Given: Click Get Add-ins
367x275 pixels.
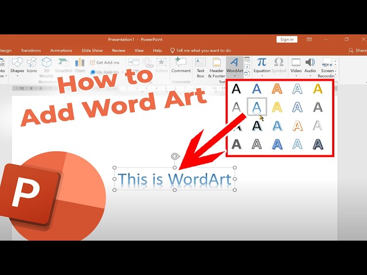Looking at the screenshot, I should (x=104, y=62).
